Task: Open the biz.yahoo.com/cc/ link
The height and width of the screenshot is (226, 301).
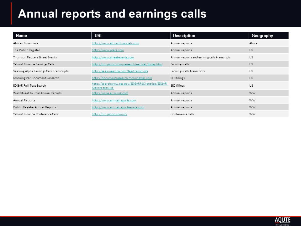Action: coord(109,114)
